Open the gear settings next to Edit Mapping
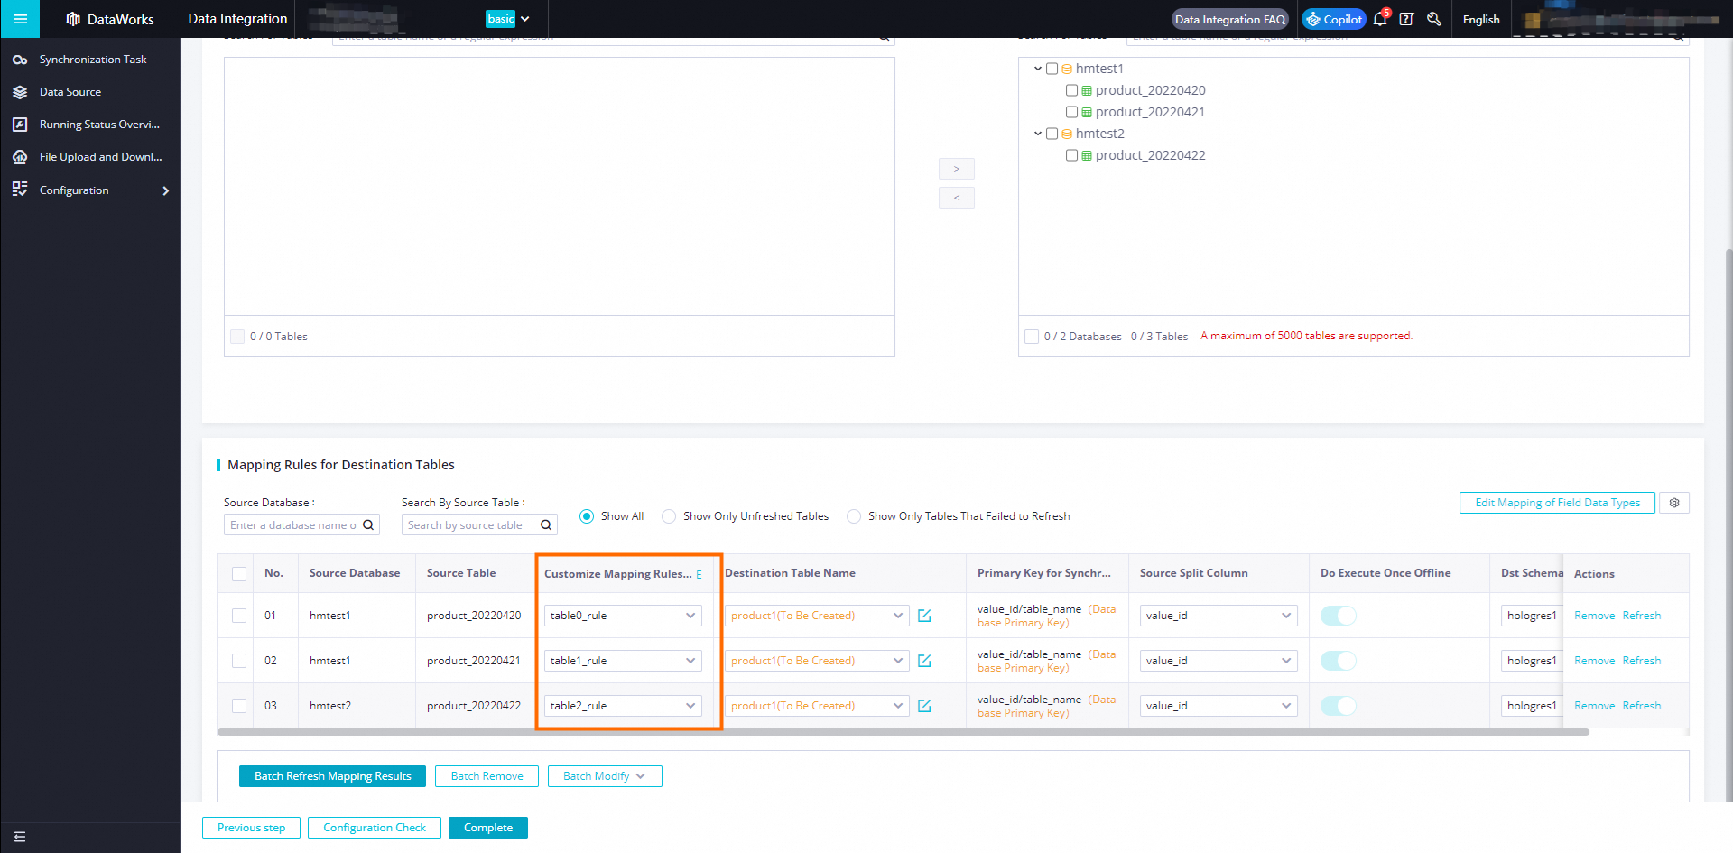 [x=1674, y=503]
